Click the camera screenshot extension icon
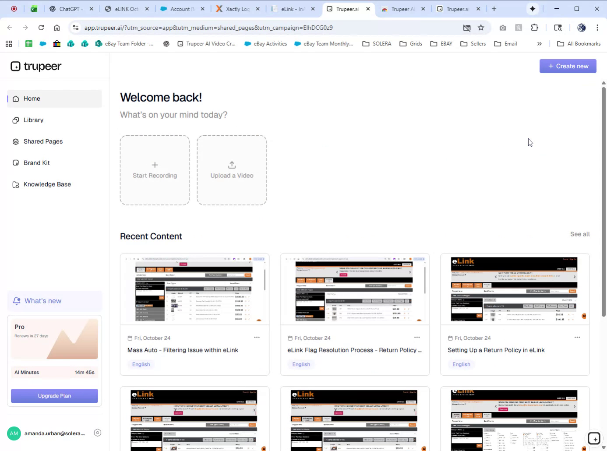607x451 pixels. click(503, 28)
